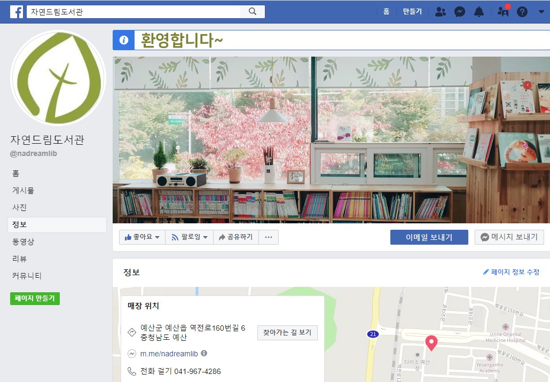Viewport: 550px width, 382px height.
Task: Click the 찾아가는 길 보기 button
Action: coord(287,332)
